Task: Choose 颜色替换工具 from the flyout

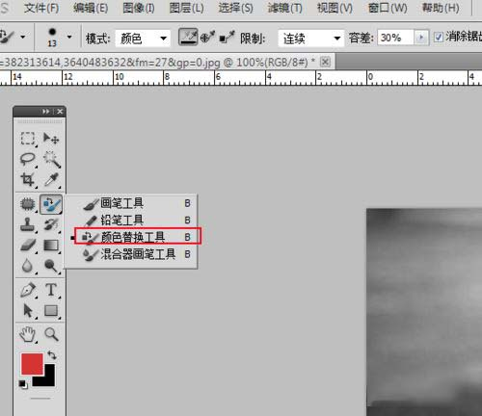Action: [138, 237]
